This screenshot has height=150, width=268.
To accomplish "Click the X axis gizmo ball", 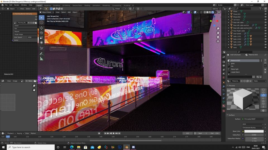I will tap(217, 21).
